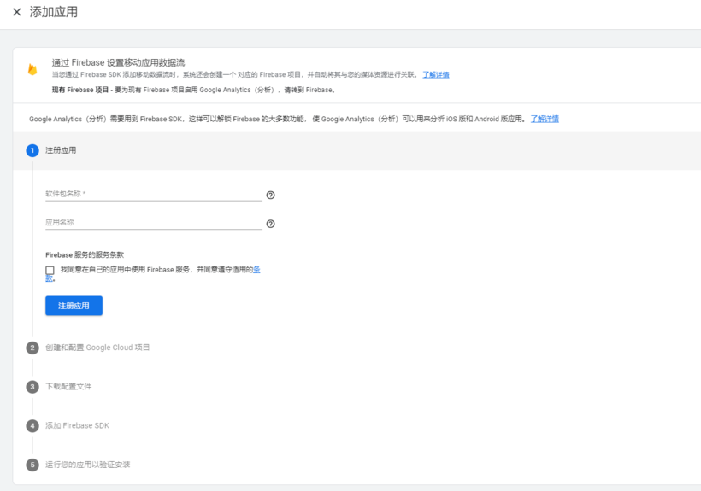Open 了解详情 link after Android 版应用 text
Screen dimensions: 701x491
click(545, 119)
